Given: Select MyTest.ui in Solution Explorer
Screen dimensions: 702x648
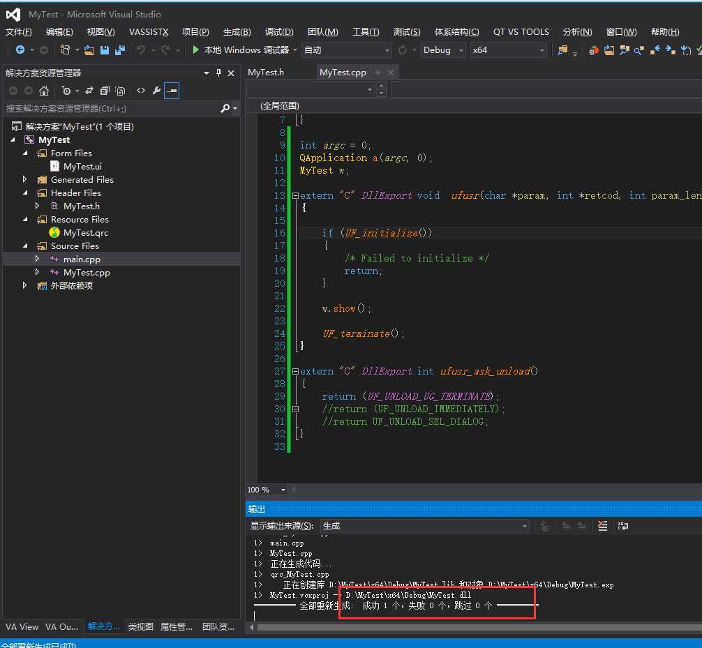Looking at the screenshot, I should (82, 166).
